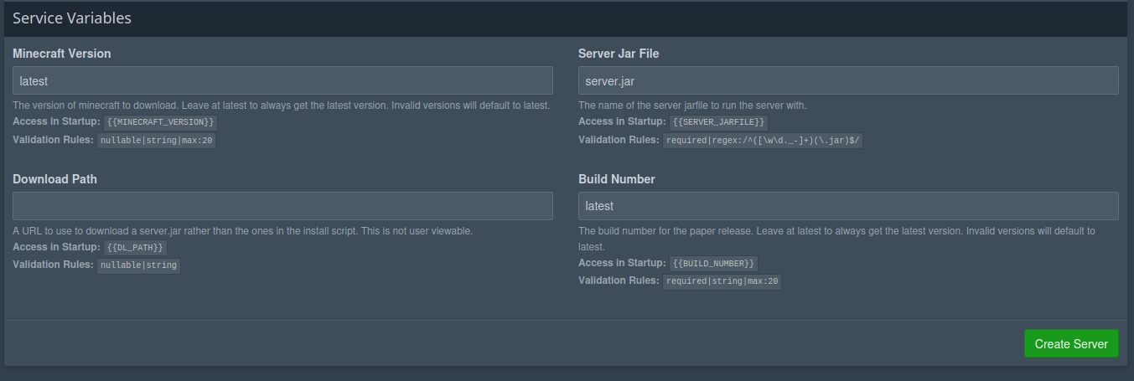Click the empty Download Path field
The width and height of the screenshot is (1134, 381).
282,206
